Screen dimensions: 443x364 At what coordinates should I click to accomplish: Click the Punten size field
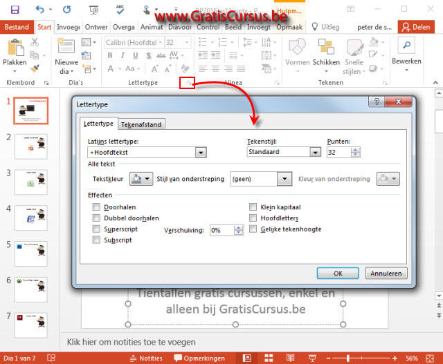click(338, 152)
